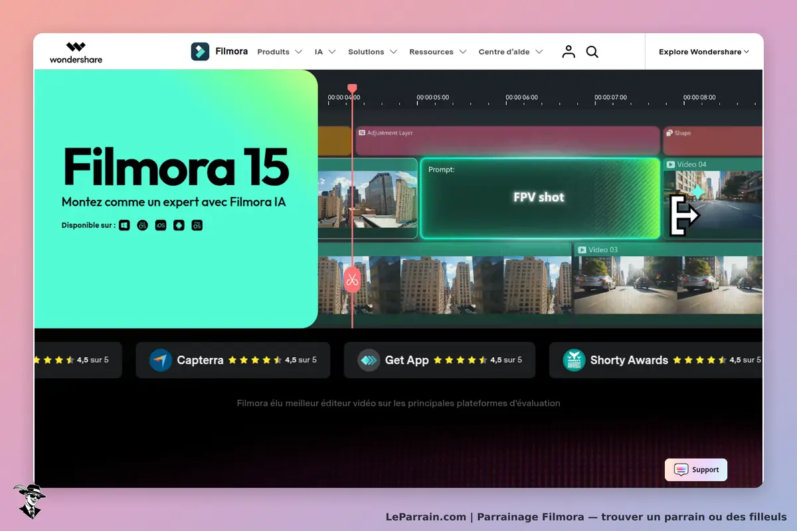797x531 pixels.
Task: Select the iOS platform icon
Action: [x=160, y=226]
